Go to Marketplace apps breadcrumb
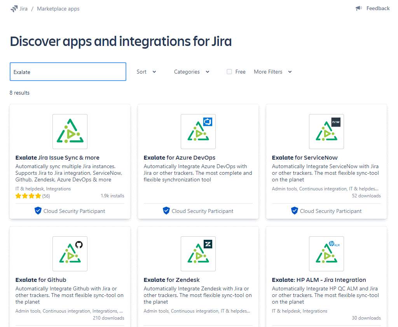This screenshot has height=327, width=398. point(58,9)
